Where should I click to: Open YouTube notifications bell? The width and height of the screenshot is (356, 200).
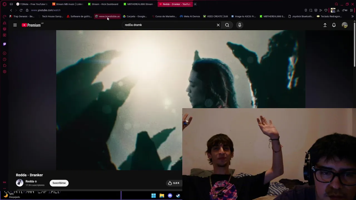click(x=334, y=25)
